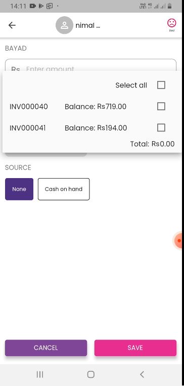This screenshot has width=184, height=386.
Task: Tap the Android back navigation button
Action: (142, 374)
